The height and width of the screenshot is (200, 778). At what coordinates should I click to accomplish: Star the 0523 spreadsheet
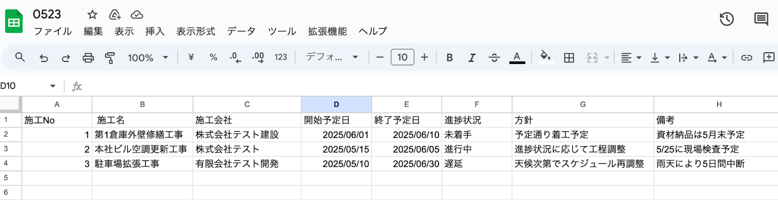pyautogui.click(x=92, y=15)
